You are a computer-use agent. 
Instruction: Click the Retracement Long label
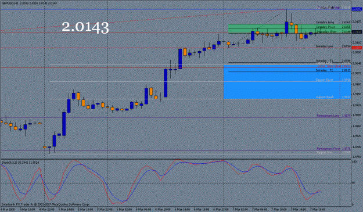tap(328, 116)
